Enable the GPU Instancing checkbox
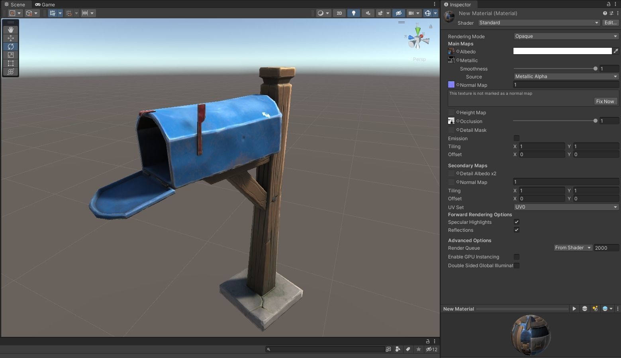Image resolution: width=621 pixels, height=358 pixels. point(517,257)
